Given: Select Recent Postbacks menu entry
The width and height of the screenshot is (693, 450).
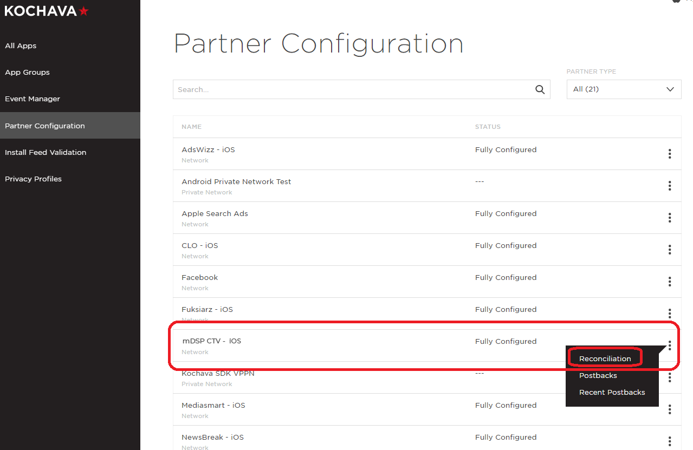Looking at the screenshot, I should (612, 392).
